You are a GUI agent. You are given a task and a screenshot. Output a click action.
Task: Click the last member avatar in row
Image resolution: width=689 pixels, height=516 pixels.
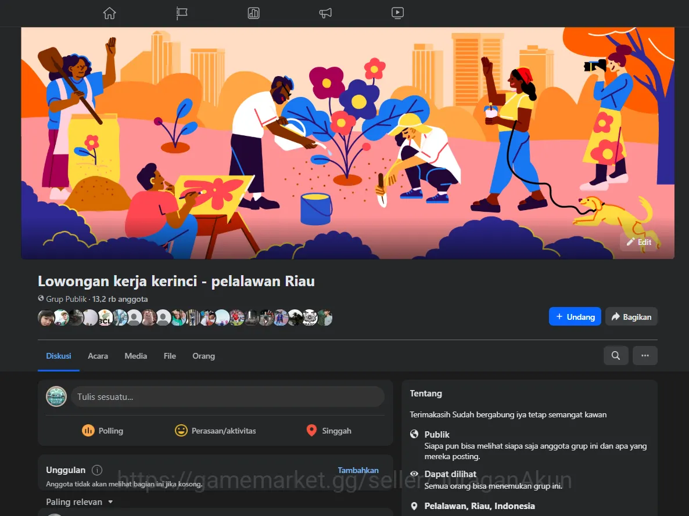pyautogui.click(x=325, y=317)
